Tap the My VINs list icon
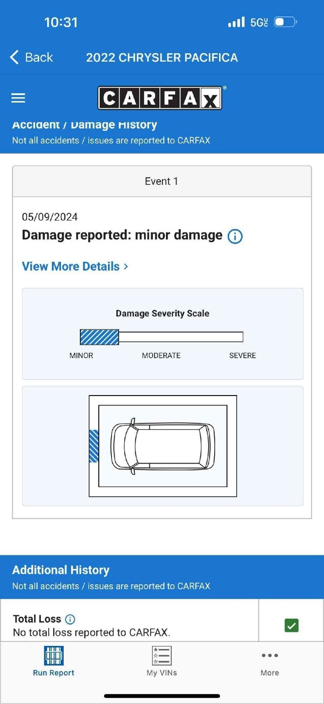 (x=162, y=656)
